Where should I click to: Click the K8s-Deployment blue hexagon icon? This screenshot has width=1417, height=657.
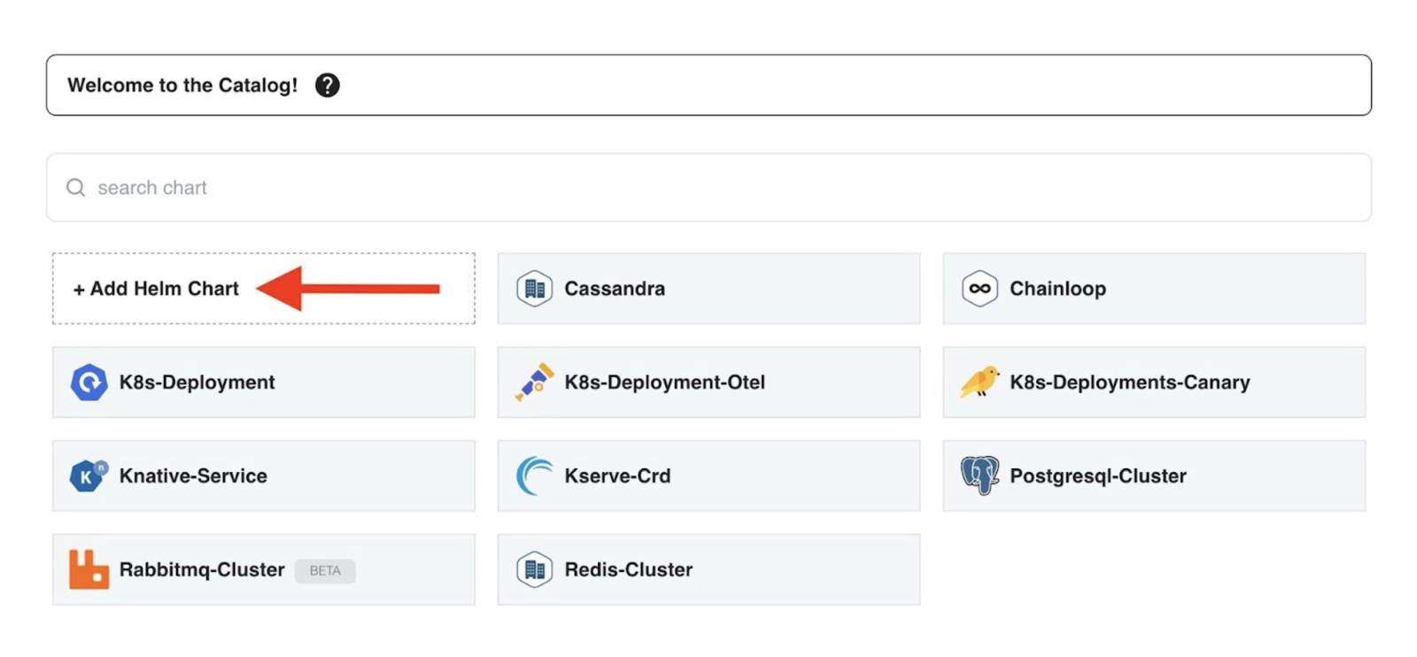[x=89, y=383]
